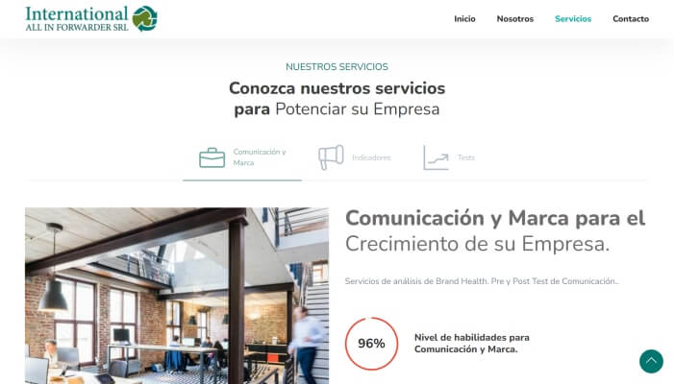
Task: Click the Comunicación y Marca section heading
Action: (495, 230)
